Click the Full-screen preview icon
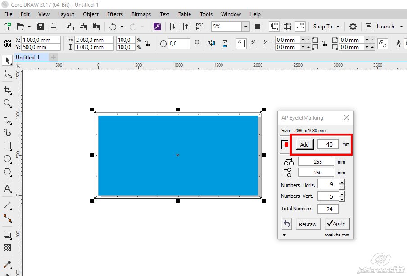Image resolution: width=407 pixels, height=276 pixels. click(x=258, y=27)
